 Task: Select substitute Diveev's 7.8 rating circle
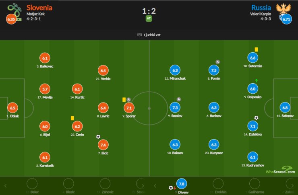point(182,184)
